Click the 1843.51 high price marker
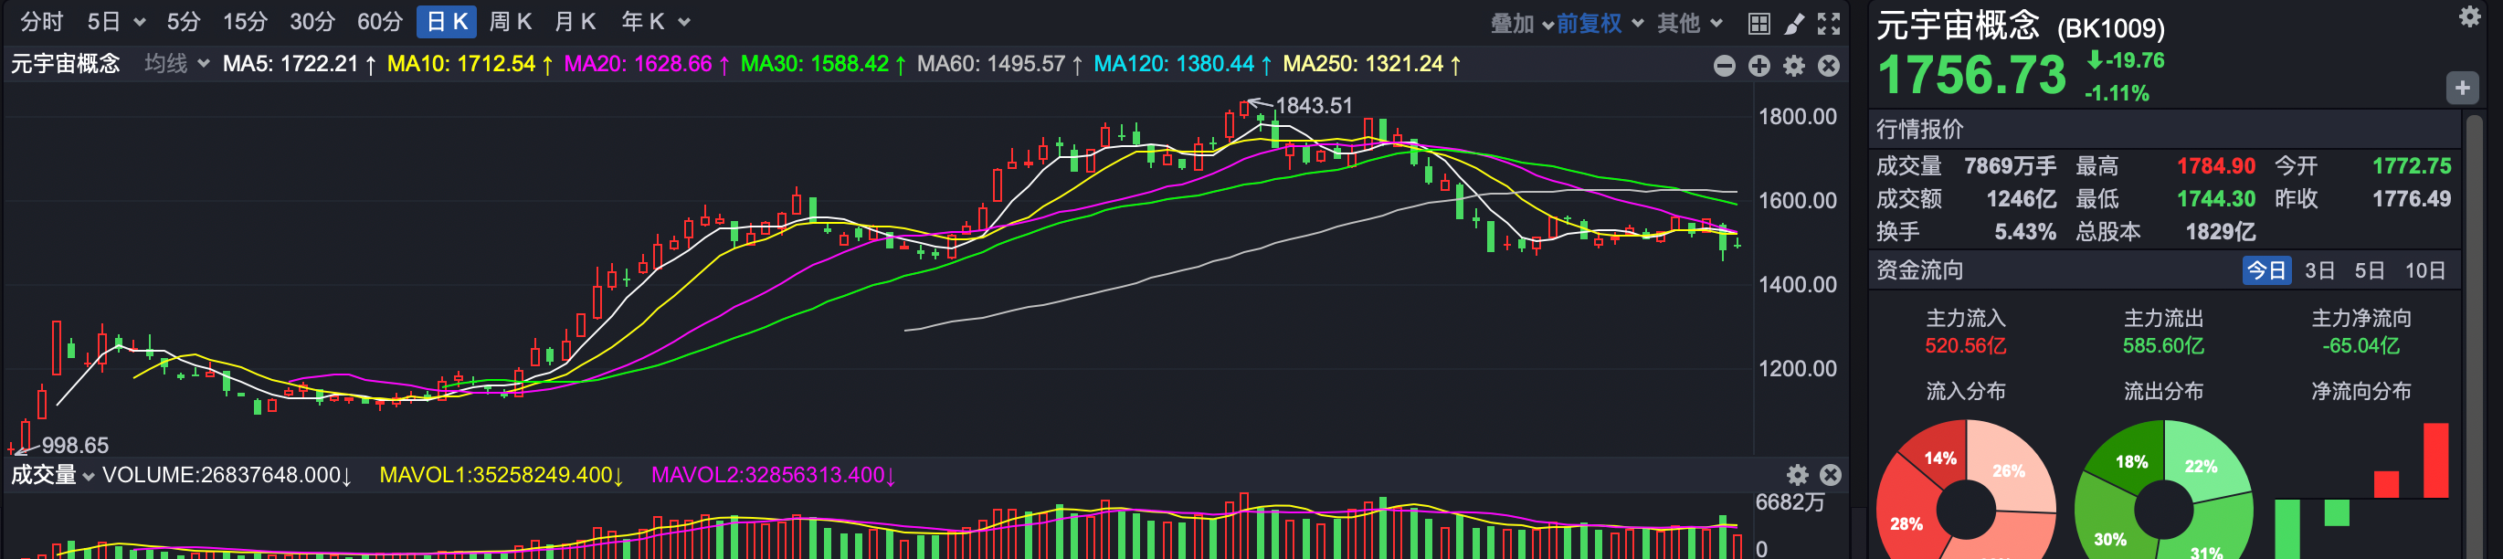This screenshot has height=559, width=2503. tap(1313, 105)
